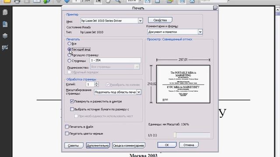
Task: Go to next page with blue arrow
Action: pos(67,1)
